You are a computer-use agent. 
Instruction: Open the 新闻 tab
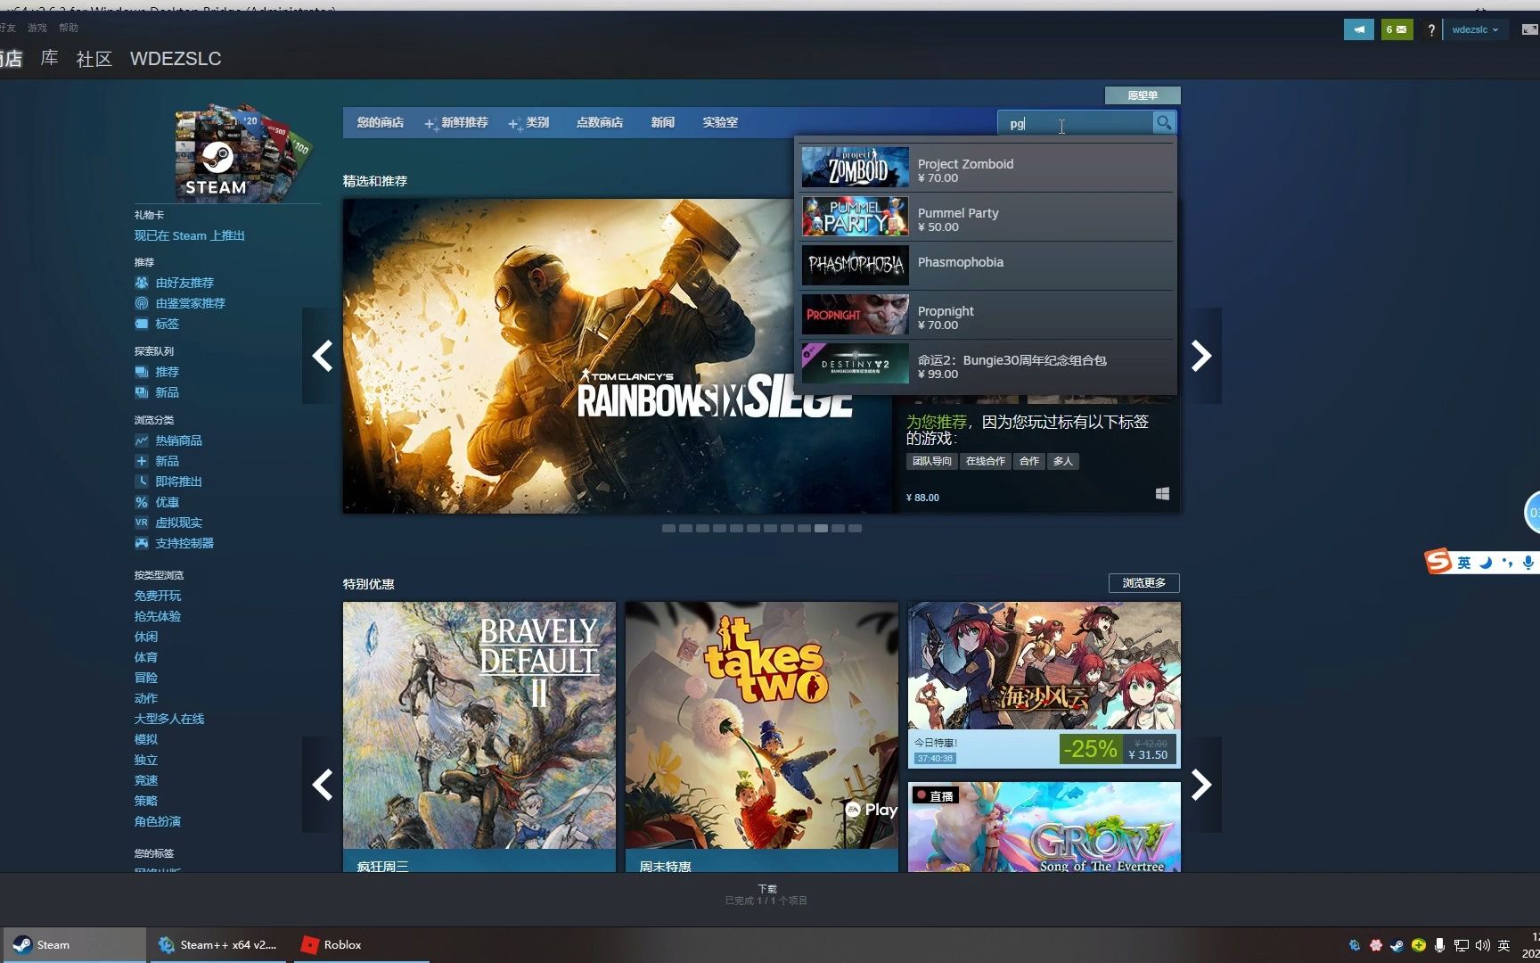tap(663, 123)
